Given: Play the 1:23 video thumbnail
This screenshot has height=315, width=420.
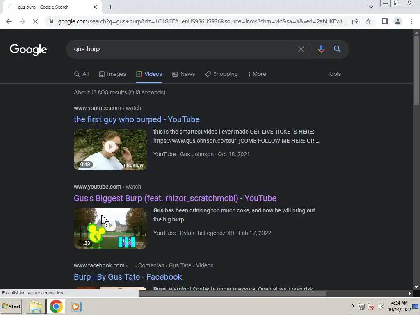Looking at the screenshot, I should tap(110, 228).
